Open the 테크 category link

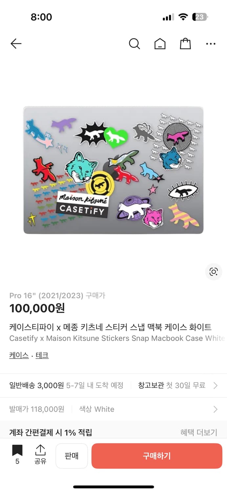pyautogui.click(x=42, y=355)
